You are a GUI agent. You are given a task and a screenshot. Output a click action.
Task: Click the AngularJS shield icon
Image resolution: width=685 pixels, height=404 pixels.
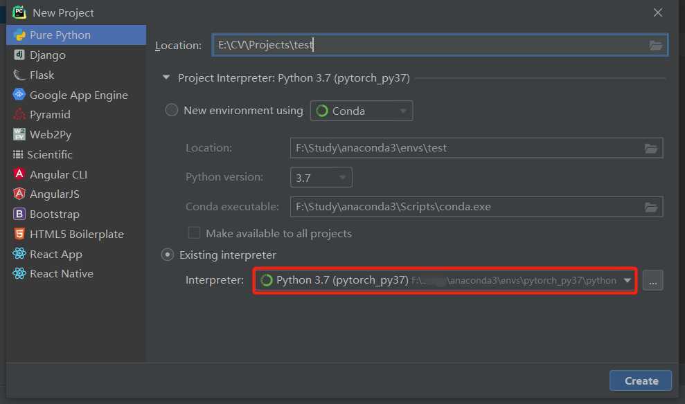tap(19, 194)
